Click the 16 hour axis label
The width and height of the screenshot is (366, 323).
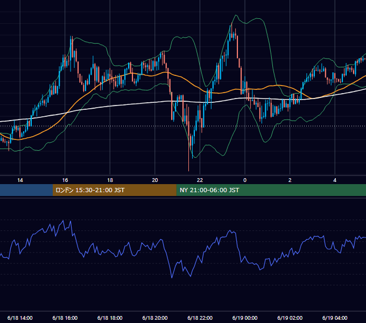(65, 180)
